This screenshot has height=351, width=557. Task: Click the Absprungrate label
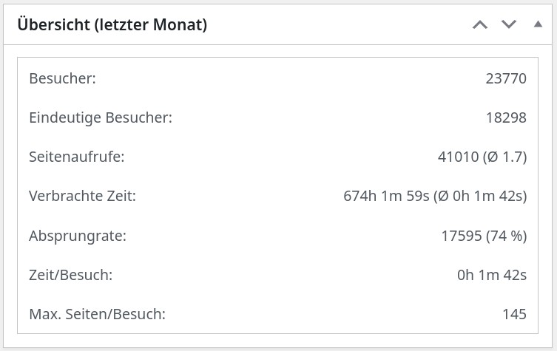(78, 236)
